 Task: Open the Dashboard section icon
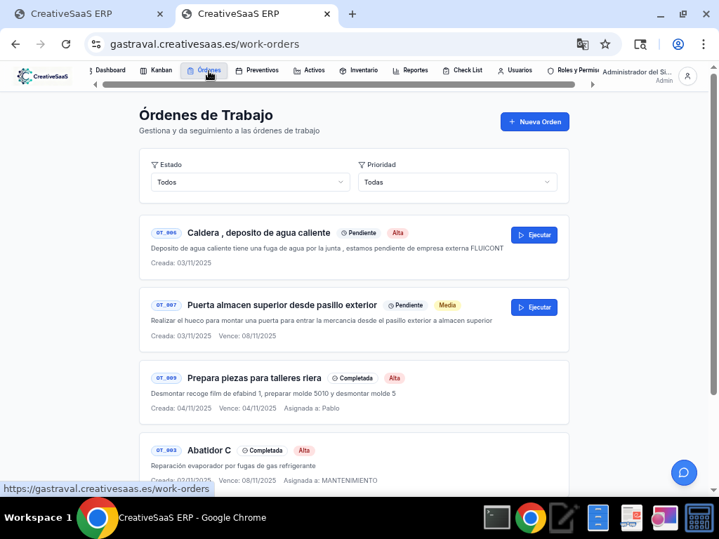point(93,70)
